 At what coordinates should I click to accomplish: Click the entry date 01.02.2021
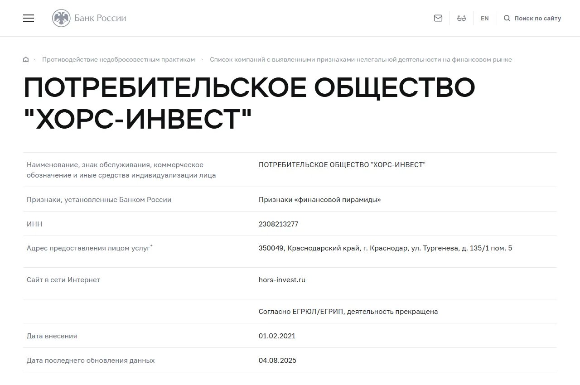point(277,336)
